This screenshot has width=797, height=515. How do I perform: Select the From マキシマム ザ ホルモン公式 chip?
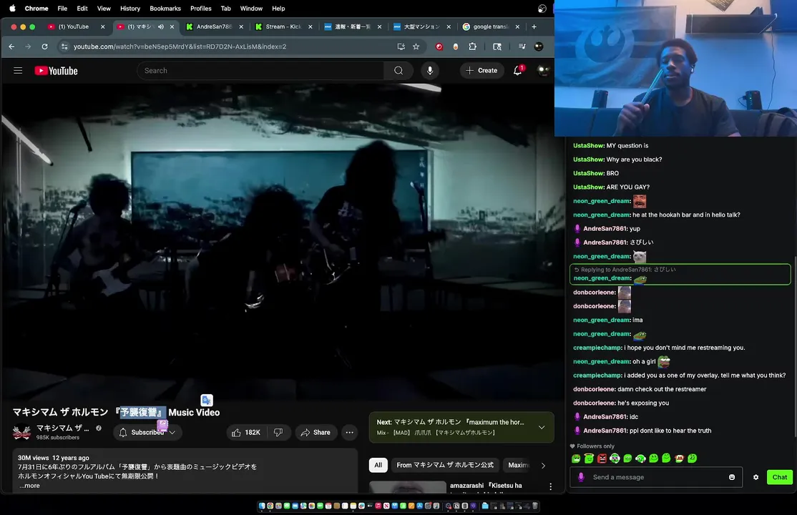pyautogui.click(x=445, y=465)
